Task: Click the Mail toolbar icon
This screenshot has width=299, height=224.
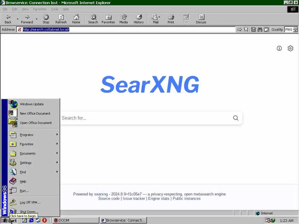Action: tap(155, 19)
